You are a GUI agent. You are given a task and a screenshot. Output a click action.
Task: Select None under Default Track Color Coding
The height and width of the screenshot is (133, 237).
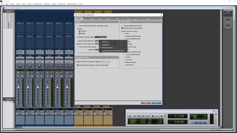click(x=124, y=34)
